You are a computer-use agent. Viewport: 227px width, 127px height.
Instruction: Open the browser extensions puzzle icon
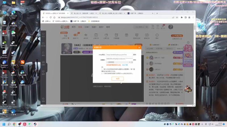(182, 17)
